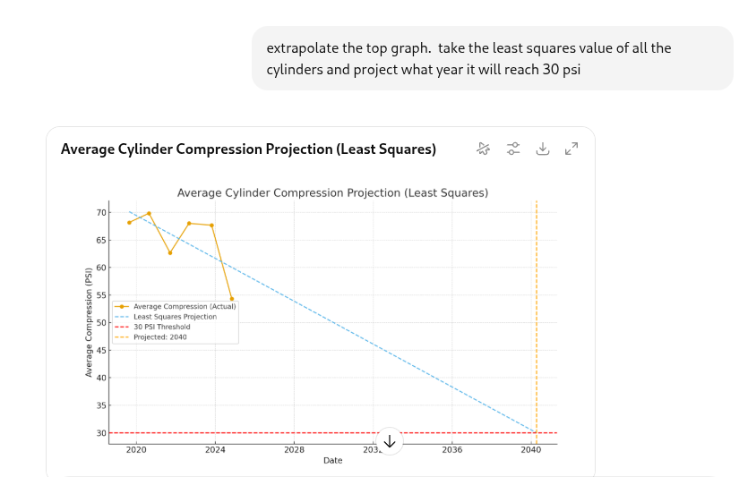Toggle interactive chart mode icon
739x477 pixels.
[x=484, y=149]
